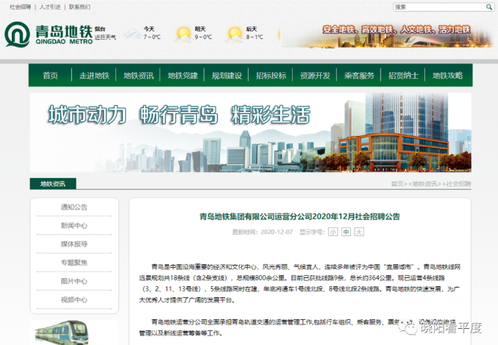This screenshot has height=345, width=498.
Task: Click today's snowy weather icon
Action: coord(133,33)
